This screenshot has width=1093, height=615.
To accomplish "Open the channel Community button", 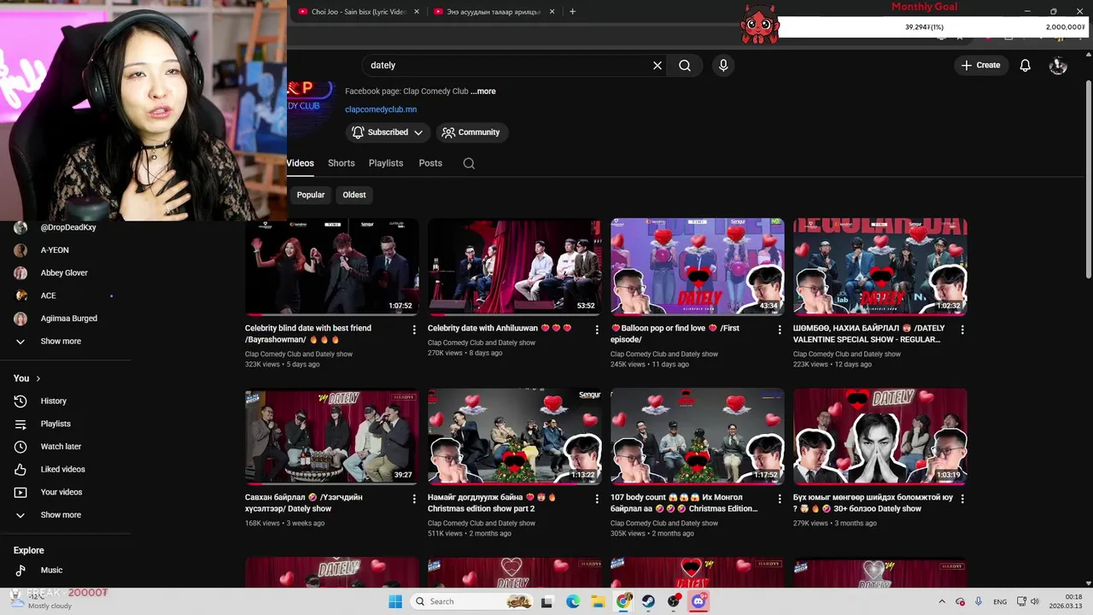I will point(471,132).
